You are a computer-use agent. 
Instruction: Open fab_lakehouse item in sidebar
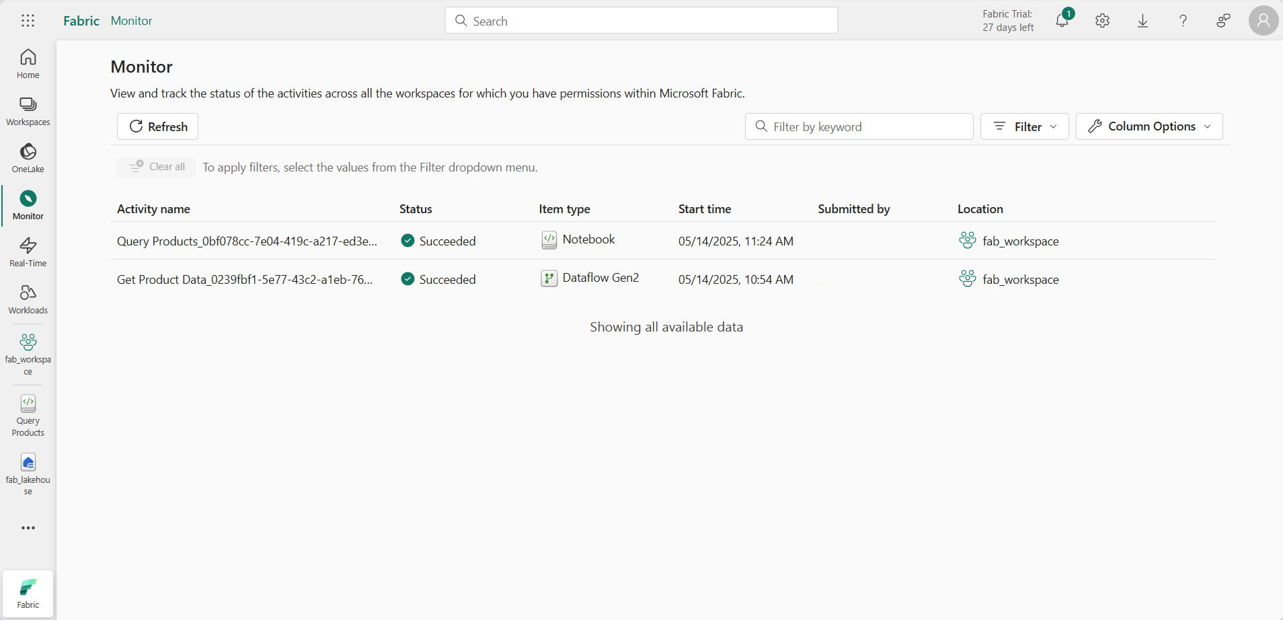coord(28,474)
